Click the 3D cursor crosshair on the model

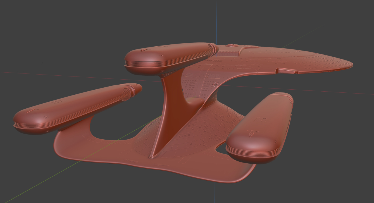click(216, 84)
